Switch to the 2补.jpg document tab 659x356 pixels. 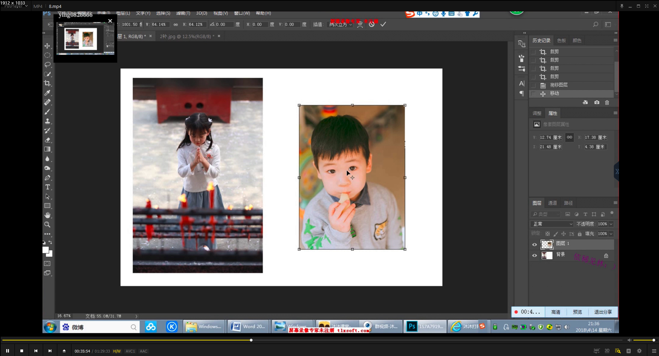(x=187, y=36)
